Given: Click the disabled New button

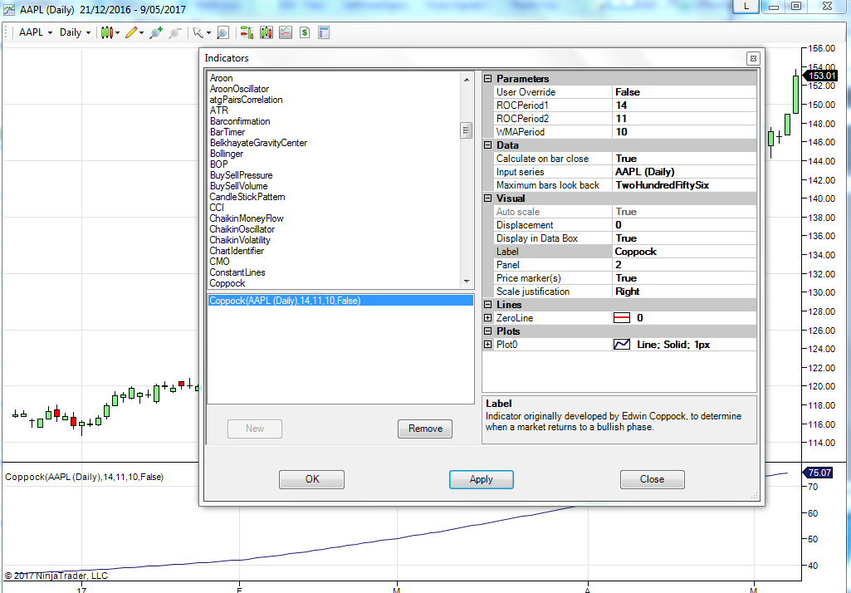Looking at the screenshot, I should click(x=255, y=429).
